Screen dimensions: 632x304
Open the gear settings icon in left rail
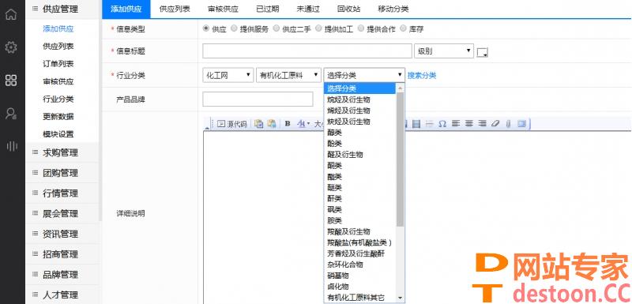point(11,47)
